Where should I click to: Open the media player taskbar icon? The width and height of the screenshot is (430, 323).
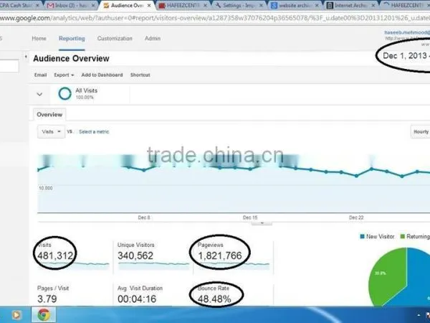click(x=16, y=315)
